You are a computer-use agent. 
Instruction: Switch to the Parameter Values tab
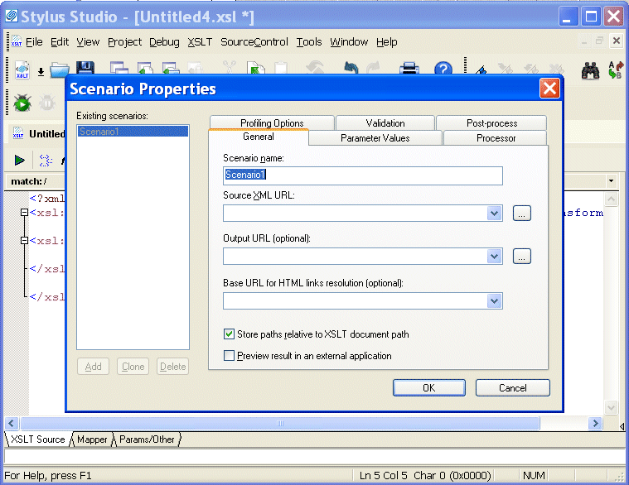pyautogui.click(x=375, y=138)
